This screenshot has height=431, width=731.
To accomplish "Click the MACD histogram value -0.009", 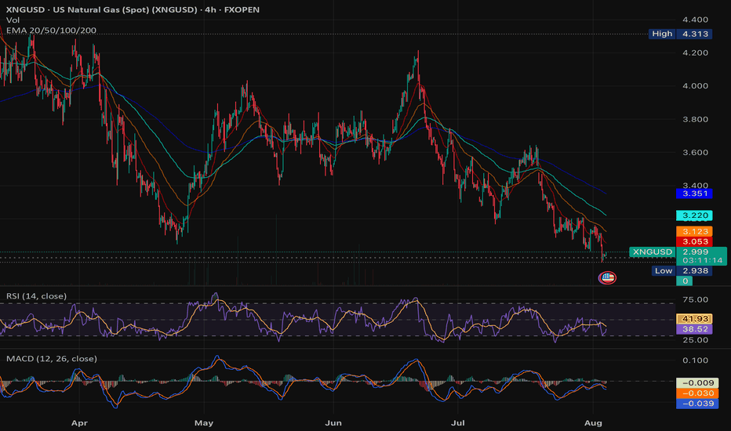I will pos(697,382).
